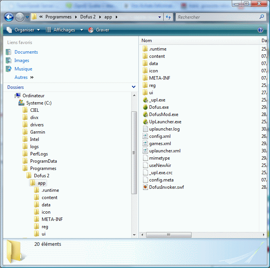This screenshot has height=268, width=270.
Task: Select Programmes folder in tree
Action: 43,168
